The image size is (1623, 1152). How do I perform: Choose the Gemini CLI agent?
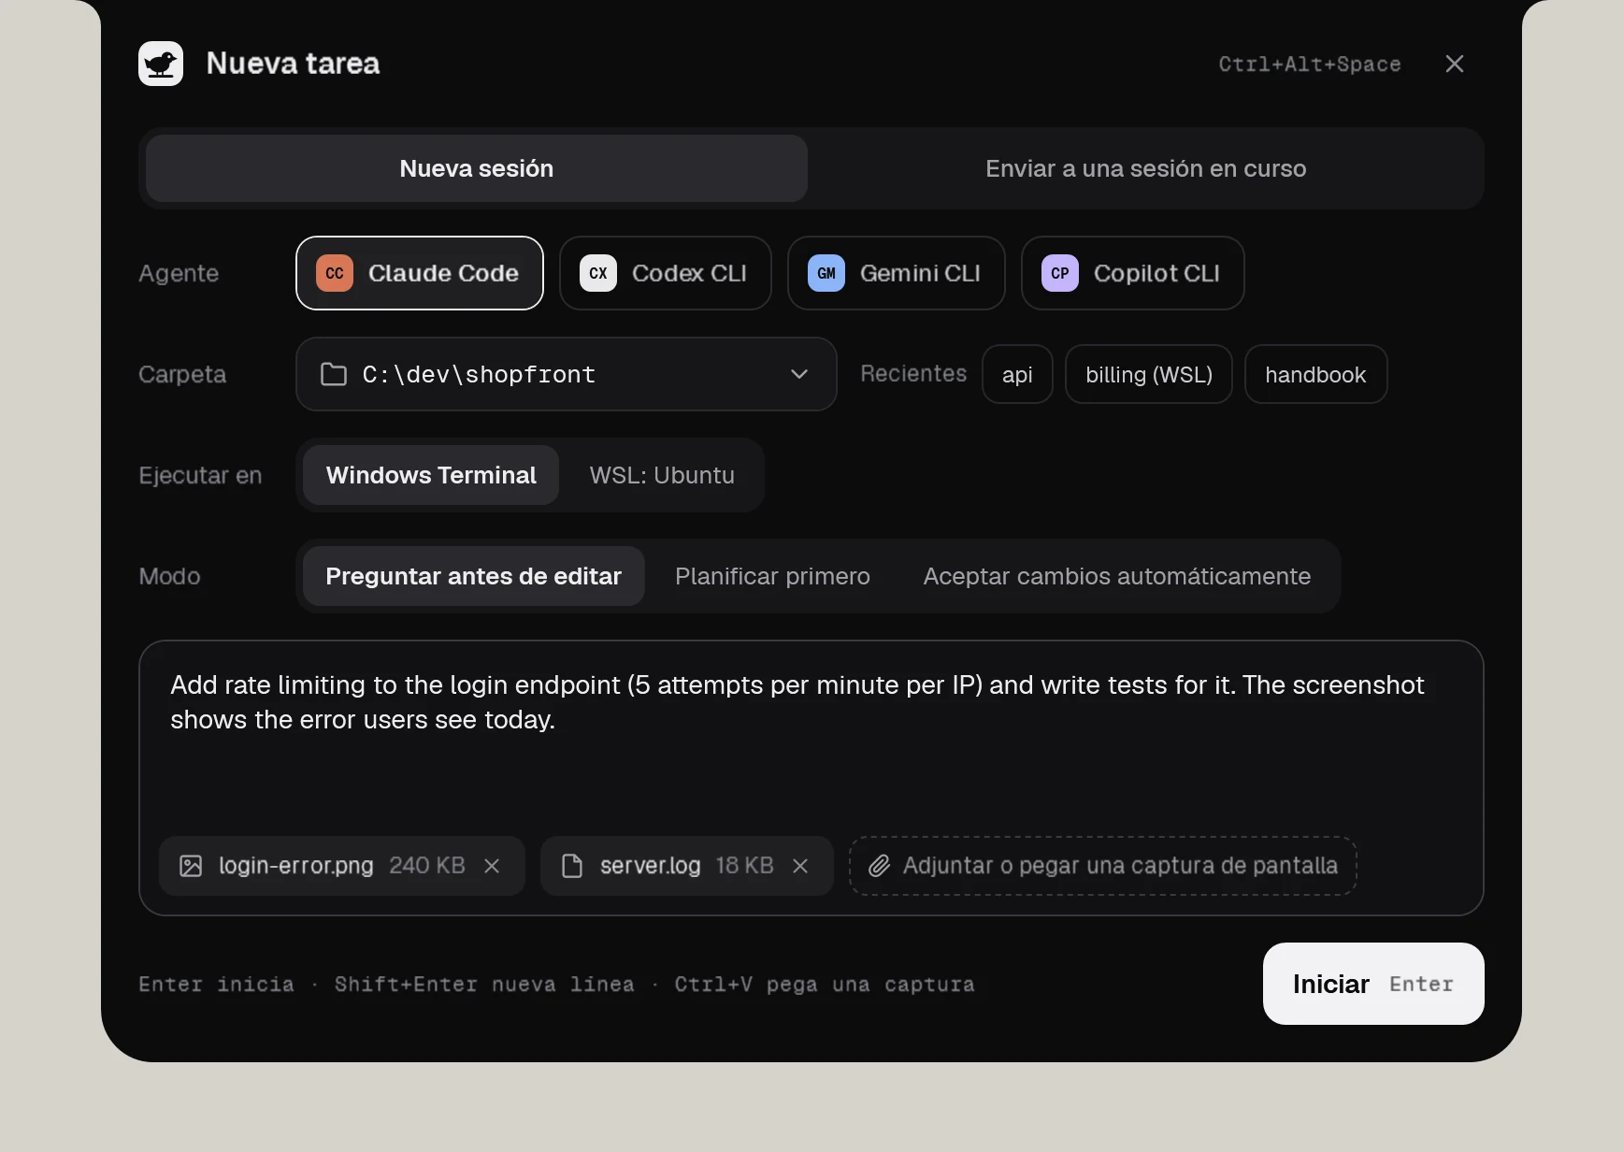click(x=897, y=273)
